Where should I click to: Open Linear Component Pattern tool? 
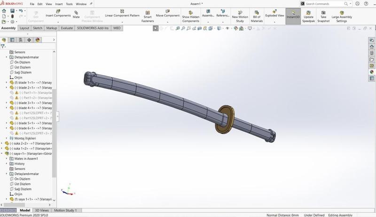coord(122,14)
